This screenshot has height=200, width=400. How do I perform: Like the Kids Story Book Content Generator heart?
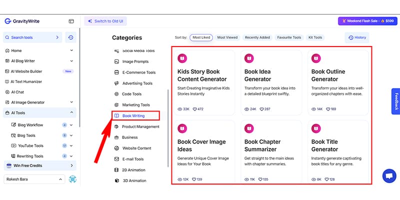coord(194,109)
